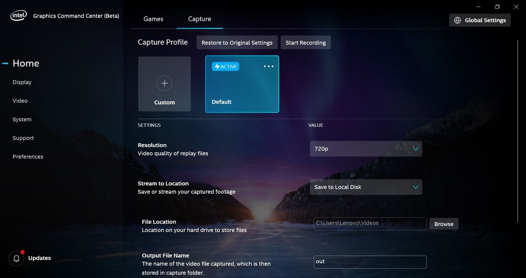This screenshot has width=526, height=278.
Task: Click the Intel logo in the top-left corner
Action: [x=18, y=14]
